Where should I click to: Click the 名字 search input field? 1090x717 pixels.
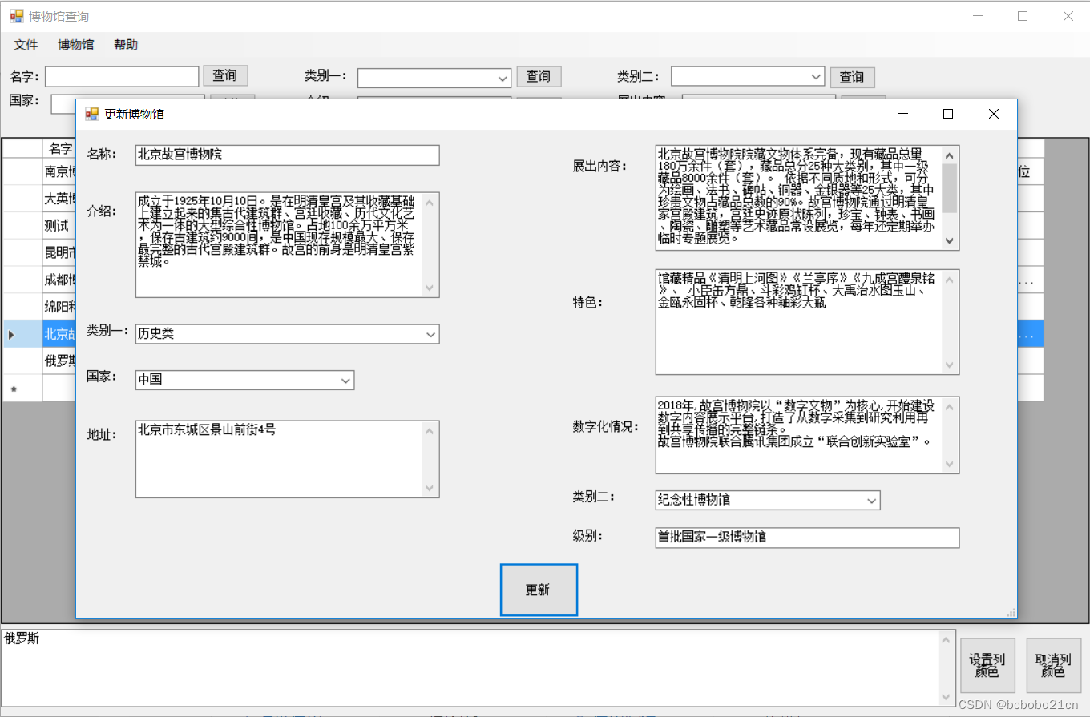pos(122,76)
